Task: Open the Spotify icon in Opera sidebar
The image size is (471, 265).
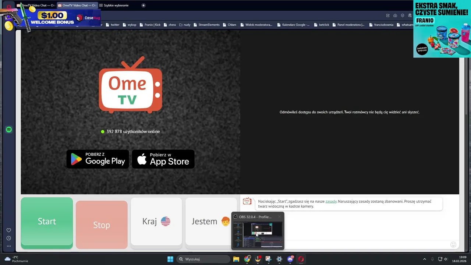Action: point(9,130)
